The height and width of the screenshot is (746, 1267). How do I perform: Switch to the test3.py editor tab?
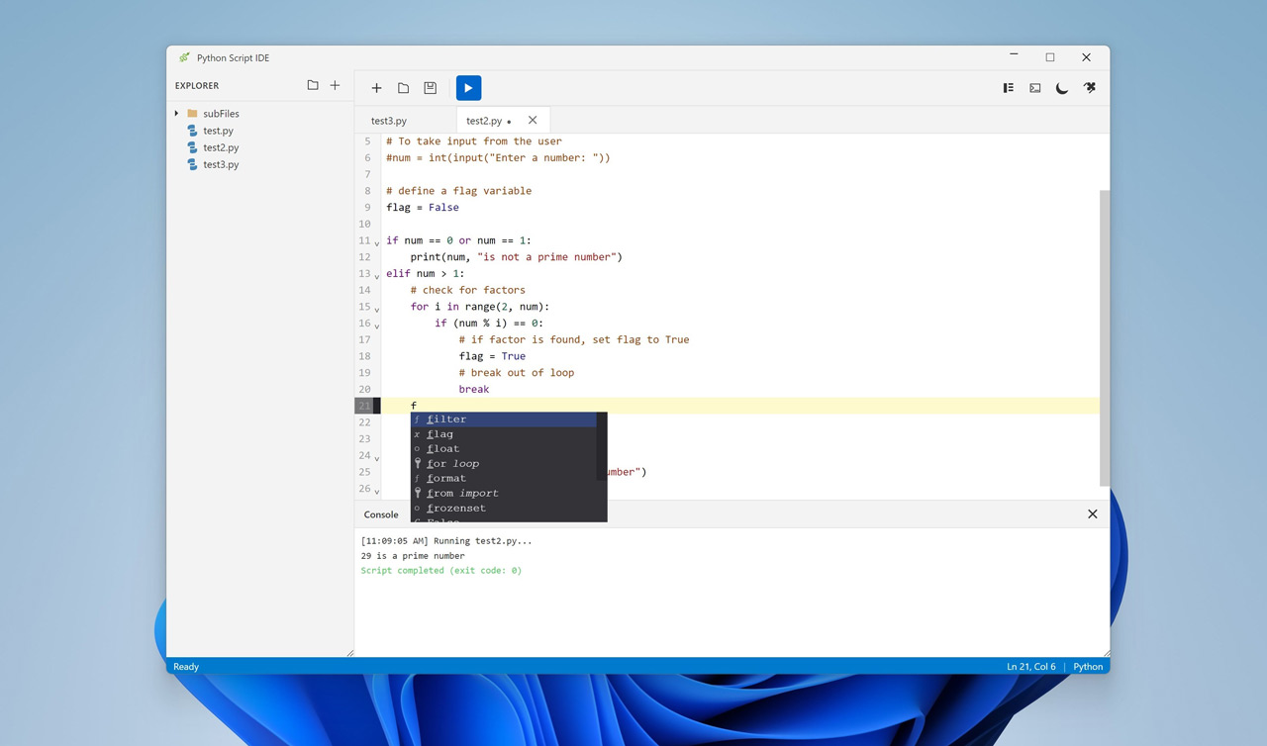tap(389, 121)
